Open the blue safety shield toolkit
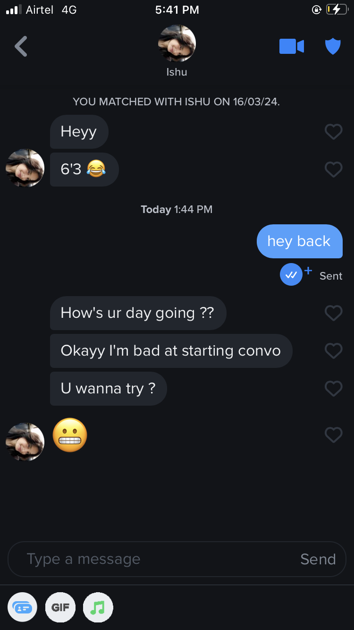 pos(333,46)
